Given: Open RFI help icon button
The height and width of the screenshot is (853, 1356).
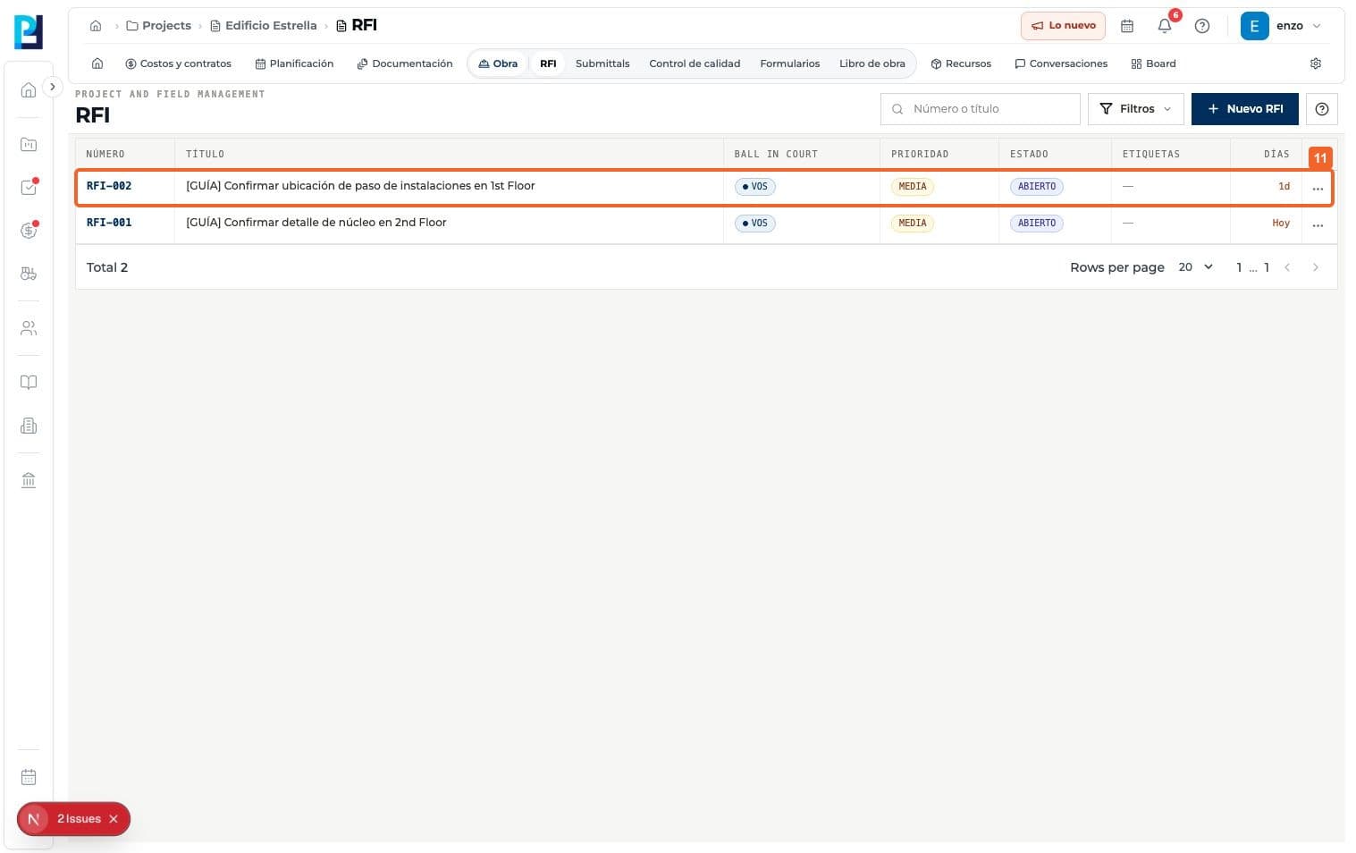Looking at the screenshot, I should (1321, 109).
